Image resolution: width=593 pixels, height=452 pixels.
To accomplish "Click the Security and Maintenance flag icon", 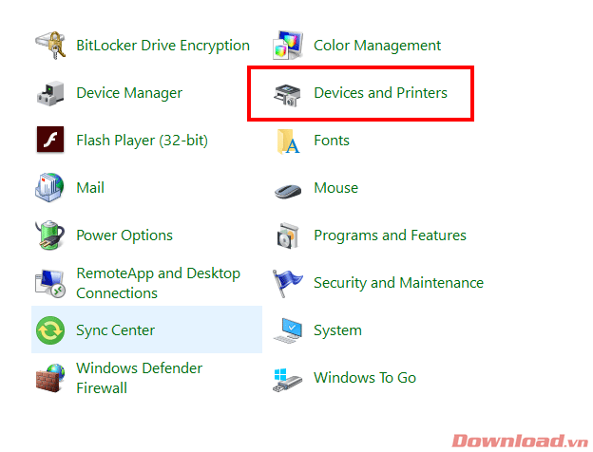I will tap(287, 283).
